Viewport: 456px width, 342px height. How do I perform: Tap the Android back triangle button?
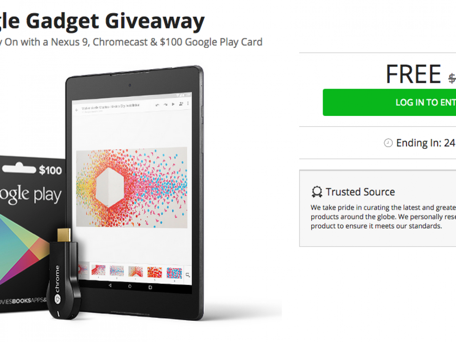point(110,285)
